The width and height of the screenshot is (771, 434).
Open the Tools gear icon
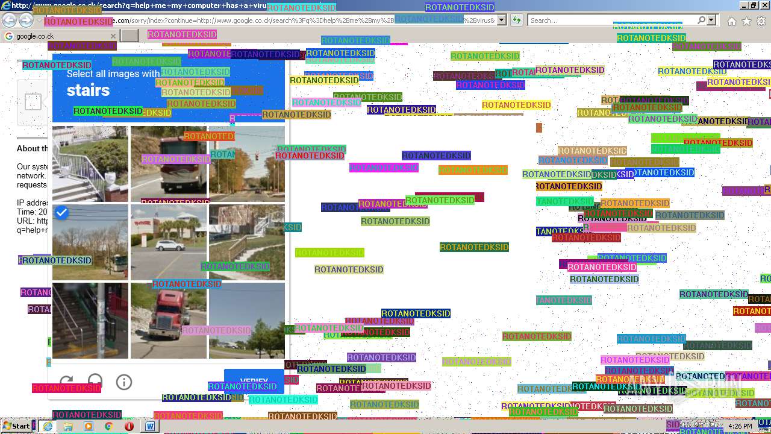coord(761,21)
